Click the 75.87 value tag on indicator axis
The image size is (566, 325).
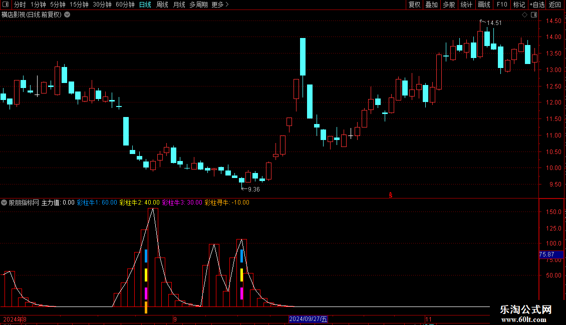point(551,254)
